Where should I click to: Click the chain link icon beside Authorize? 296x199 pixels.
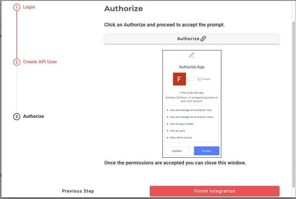click(x=203, y=39)
